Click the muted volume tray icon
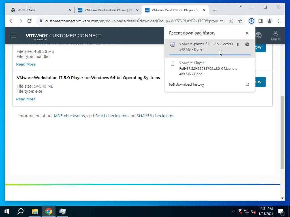This screenshot has width=290, height=217. pyautogui.click(x=253, y=211)
